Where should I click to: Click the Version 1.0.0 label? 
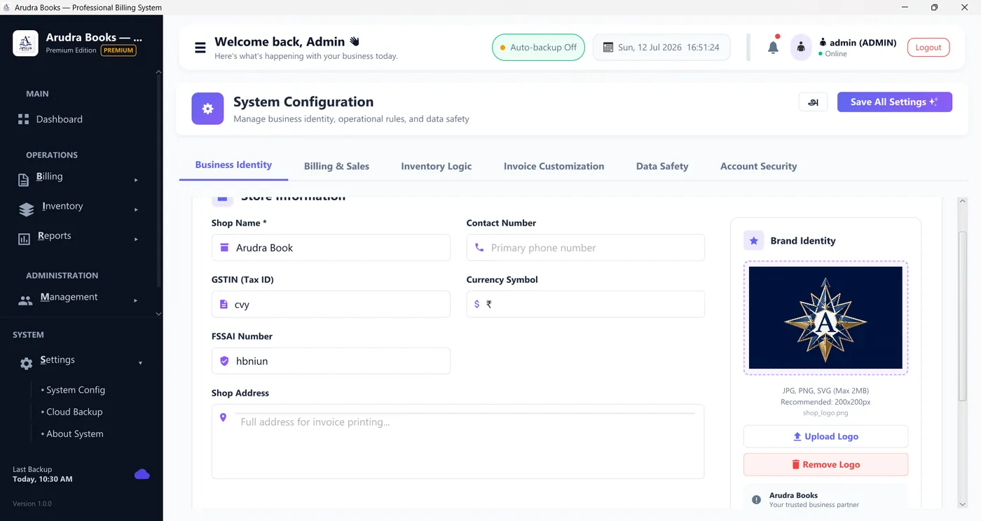point(32,503)
